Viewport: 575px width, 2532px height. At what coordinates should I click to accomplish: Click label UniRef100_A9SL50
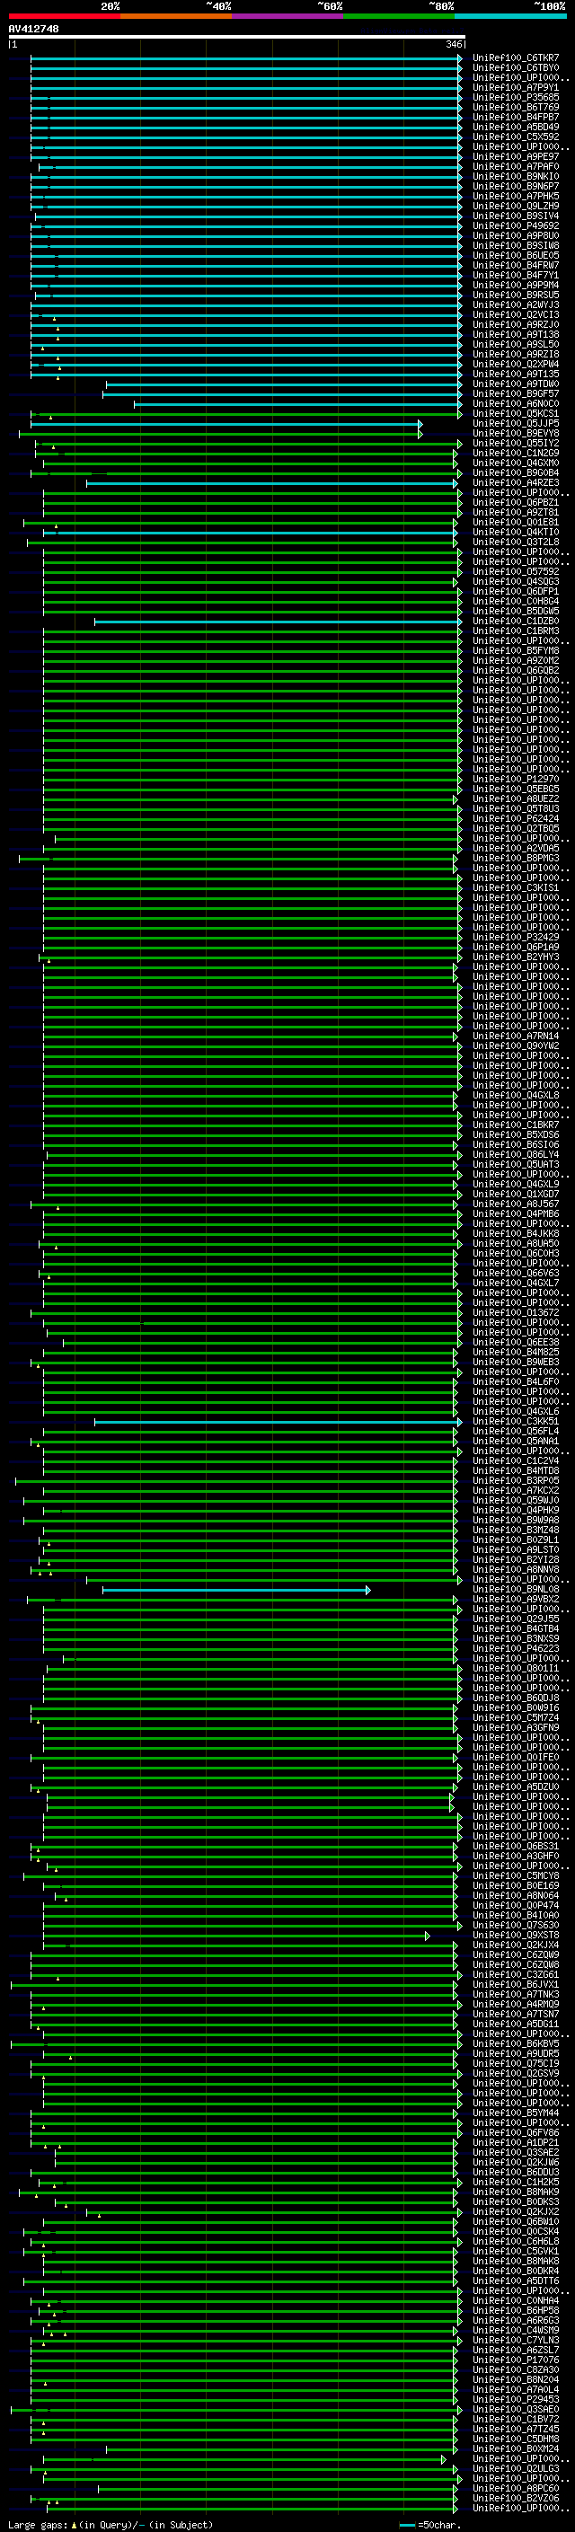516,344
